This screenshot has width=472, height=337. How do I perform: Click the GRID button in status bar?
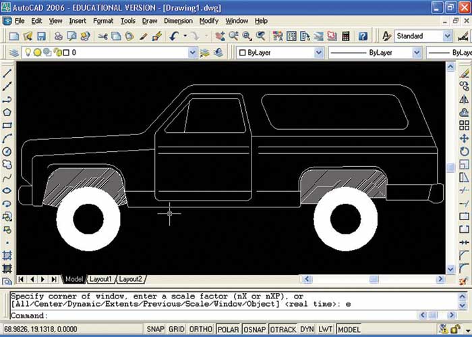tap(178, 329)
